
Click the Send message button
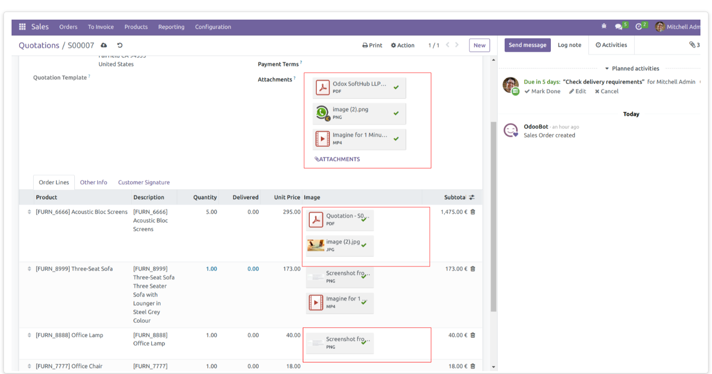[x=527, y=45]
